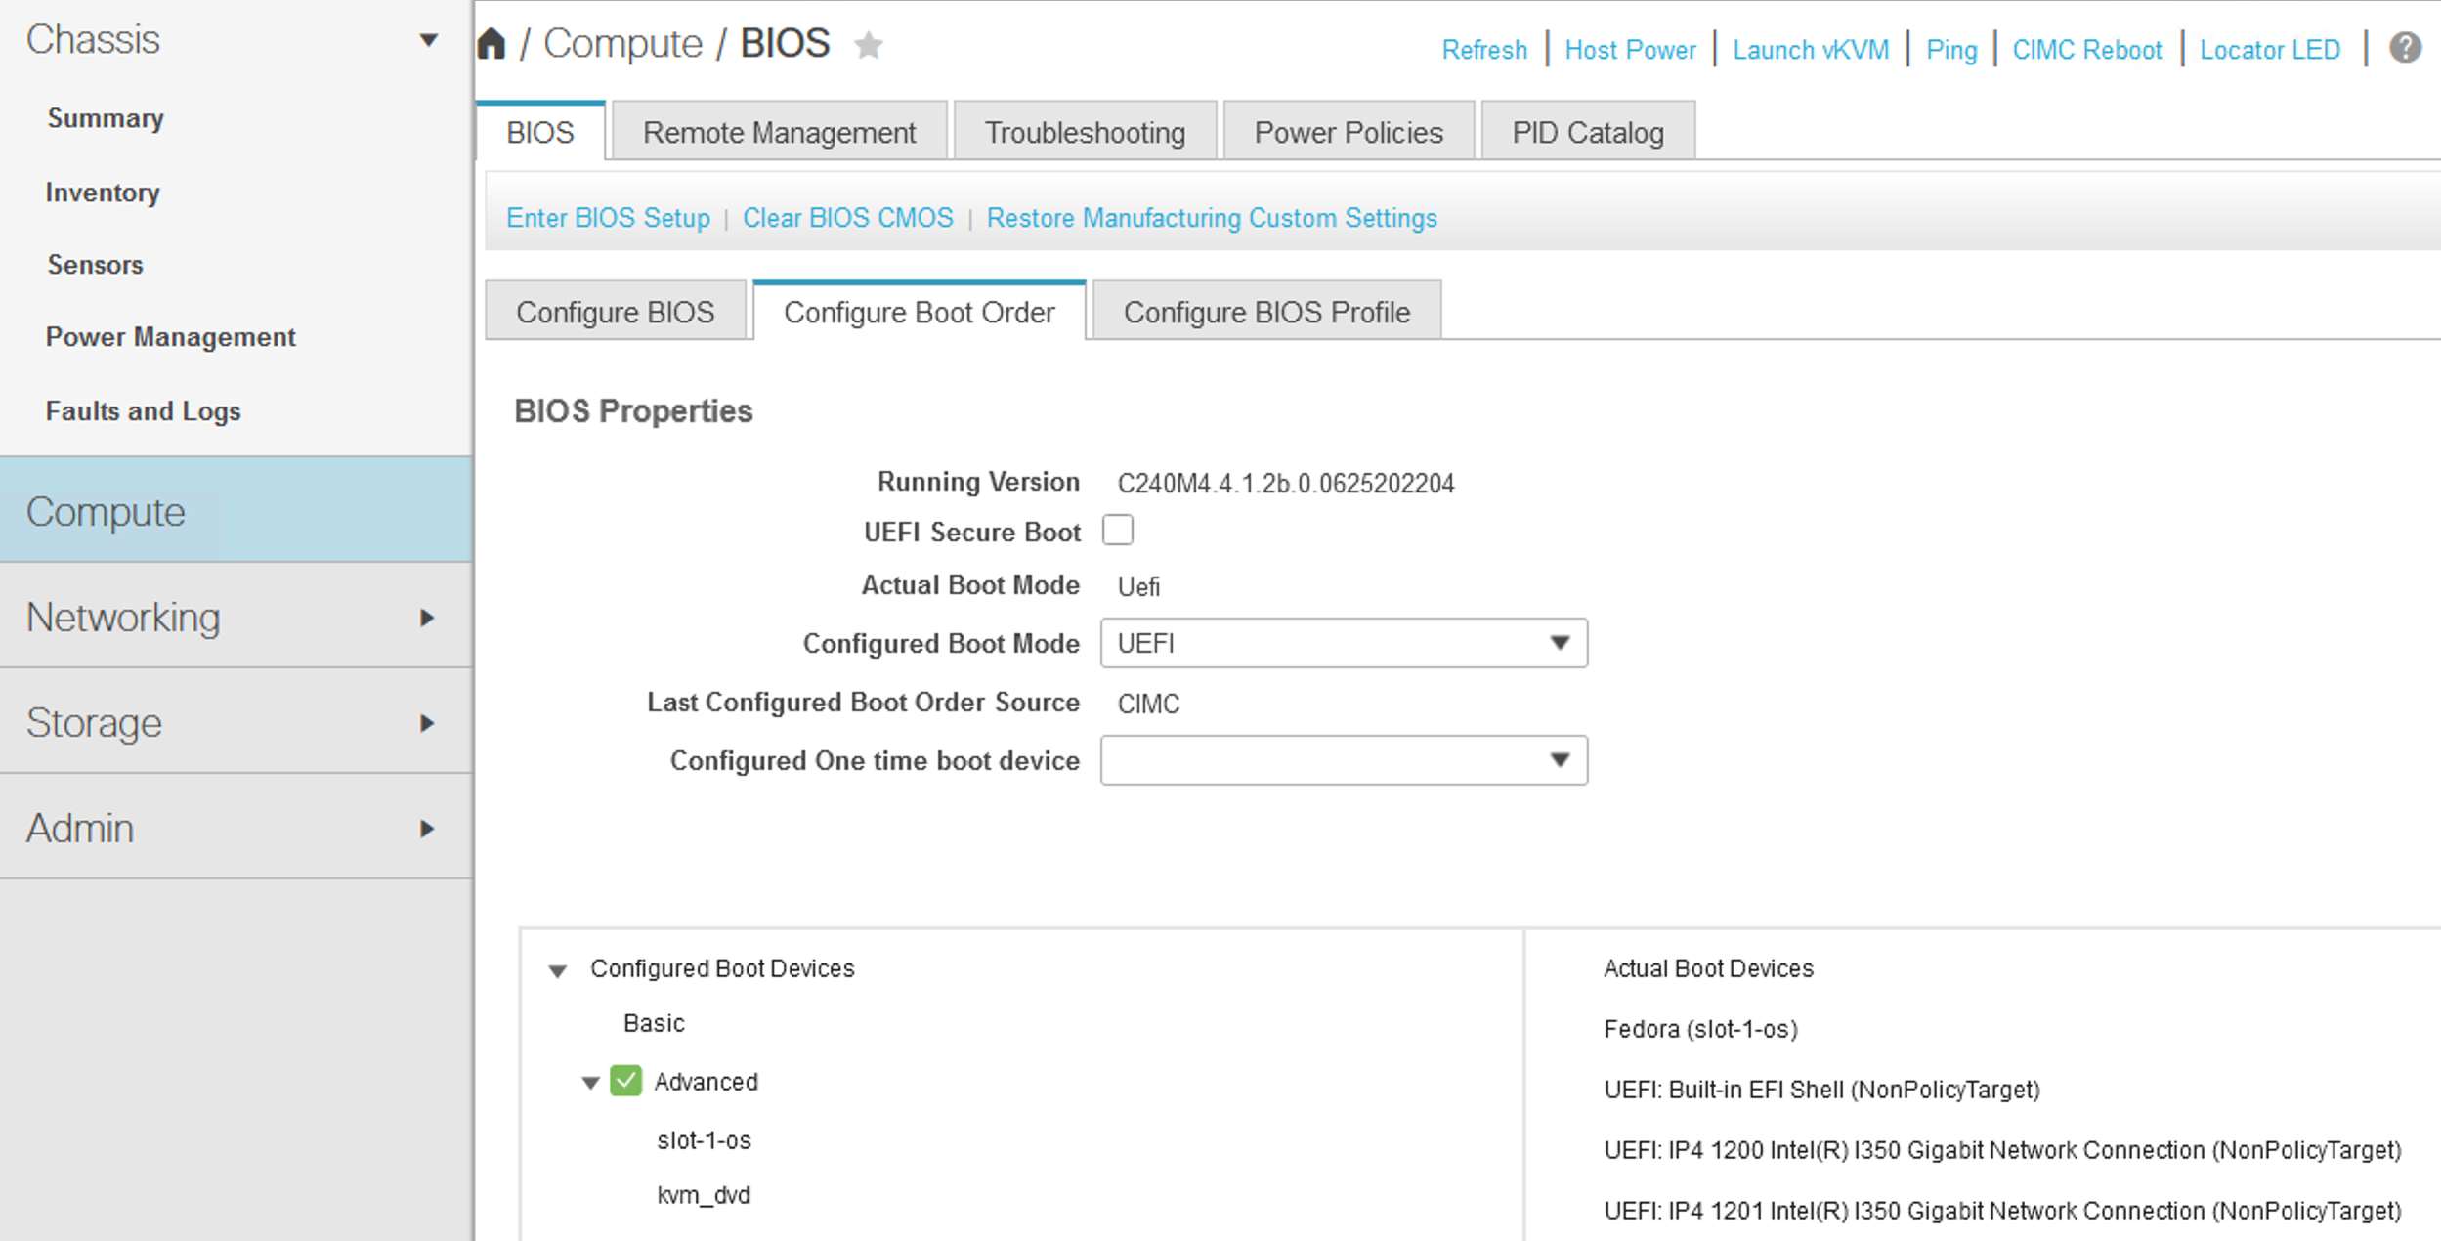
Task: Select the slot-1-os boot device
Action: point(704,1140)
